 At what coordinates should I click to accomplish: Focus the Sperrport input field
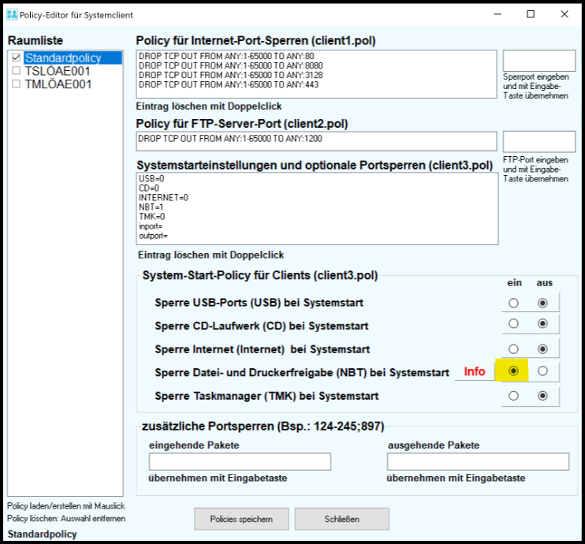[534, 61]
